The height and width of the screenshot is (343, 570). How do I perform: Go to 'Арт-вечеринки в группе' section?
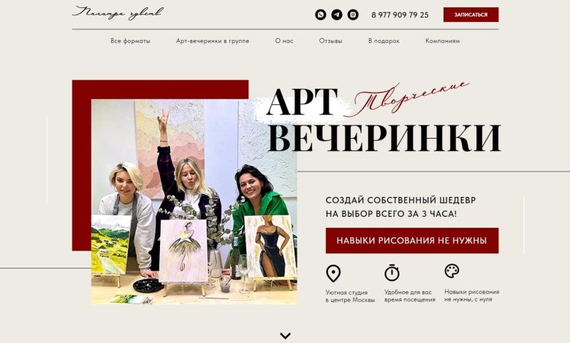[213, 41]
